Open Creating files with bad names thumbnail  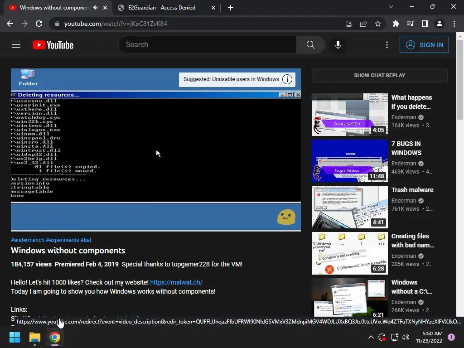pos(349,253)
